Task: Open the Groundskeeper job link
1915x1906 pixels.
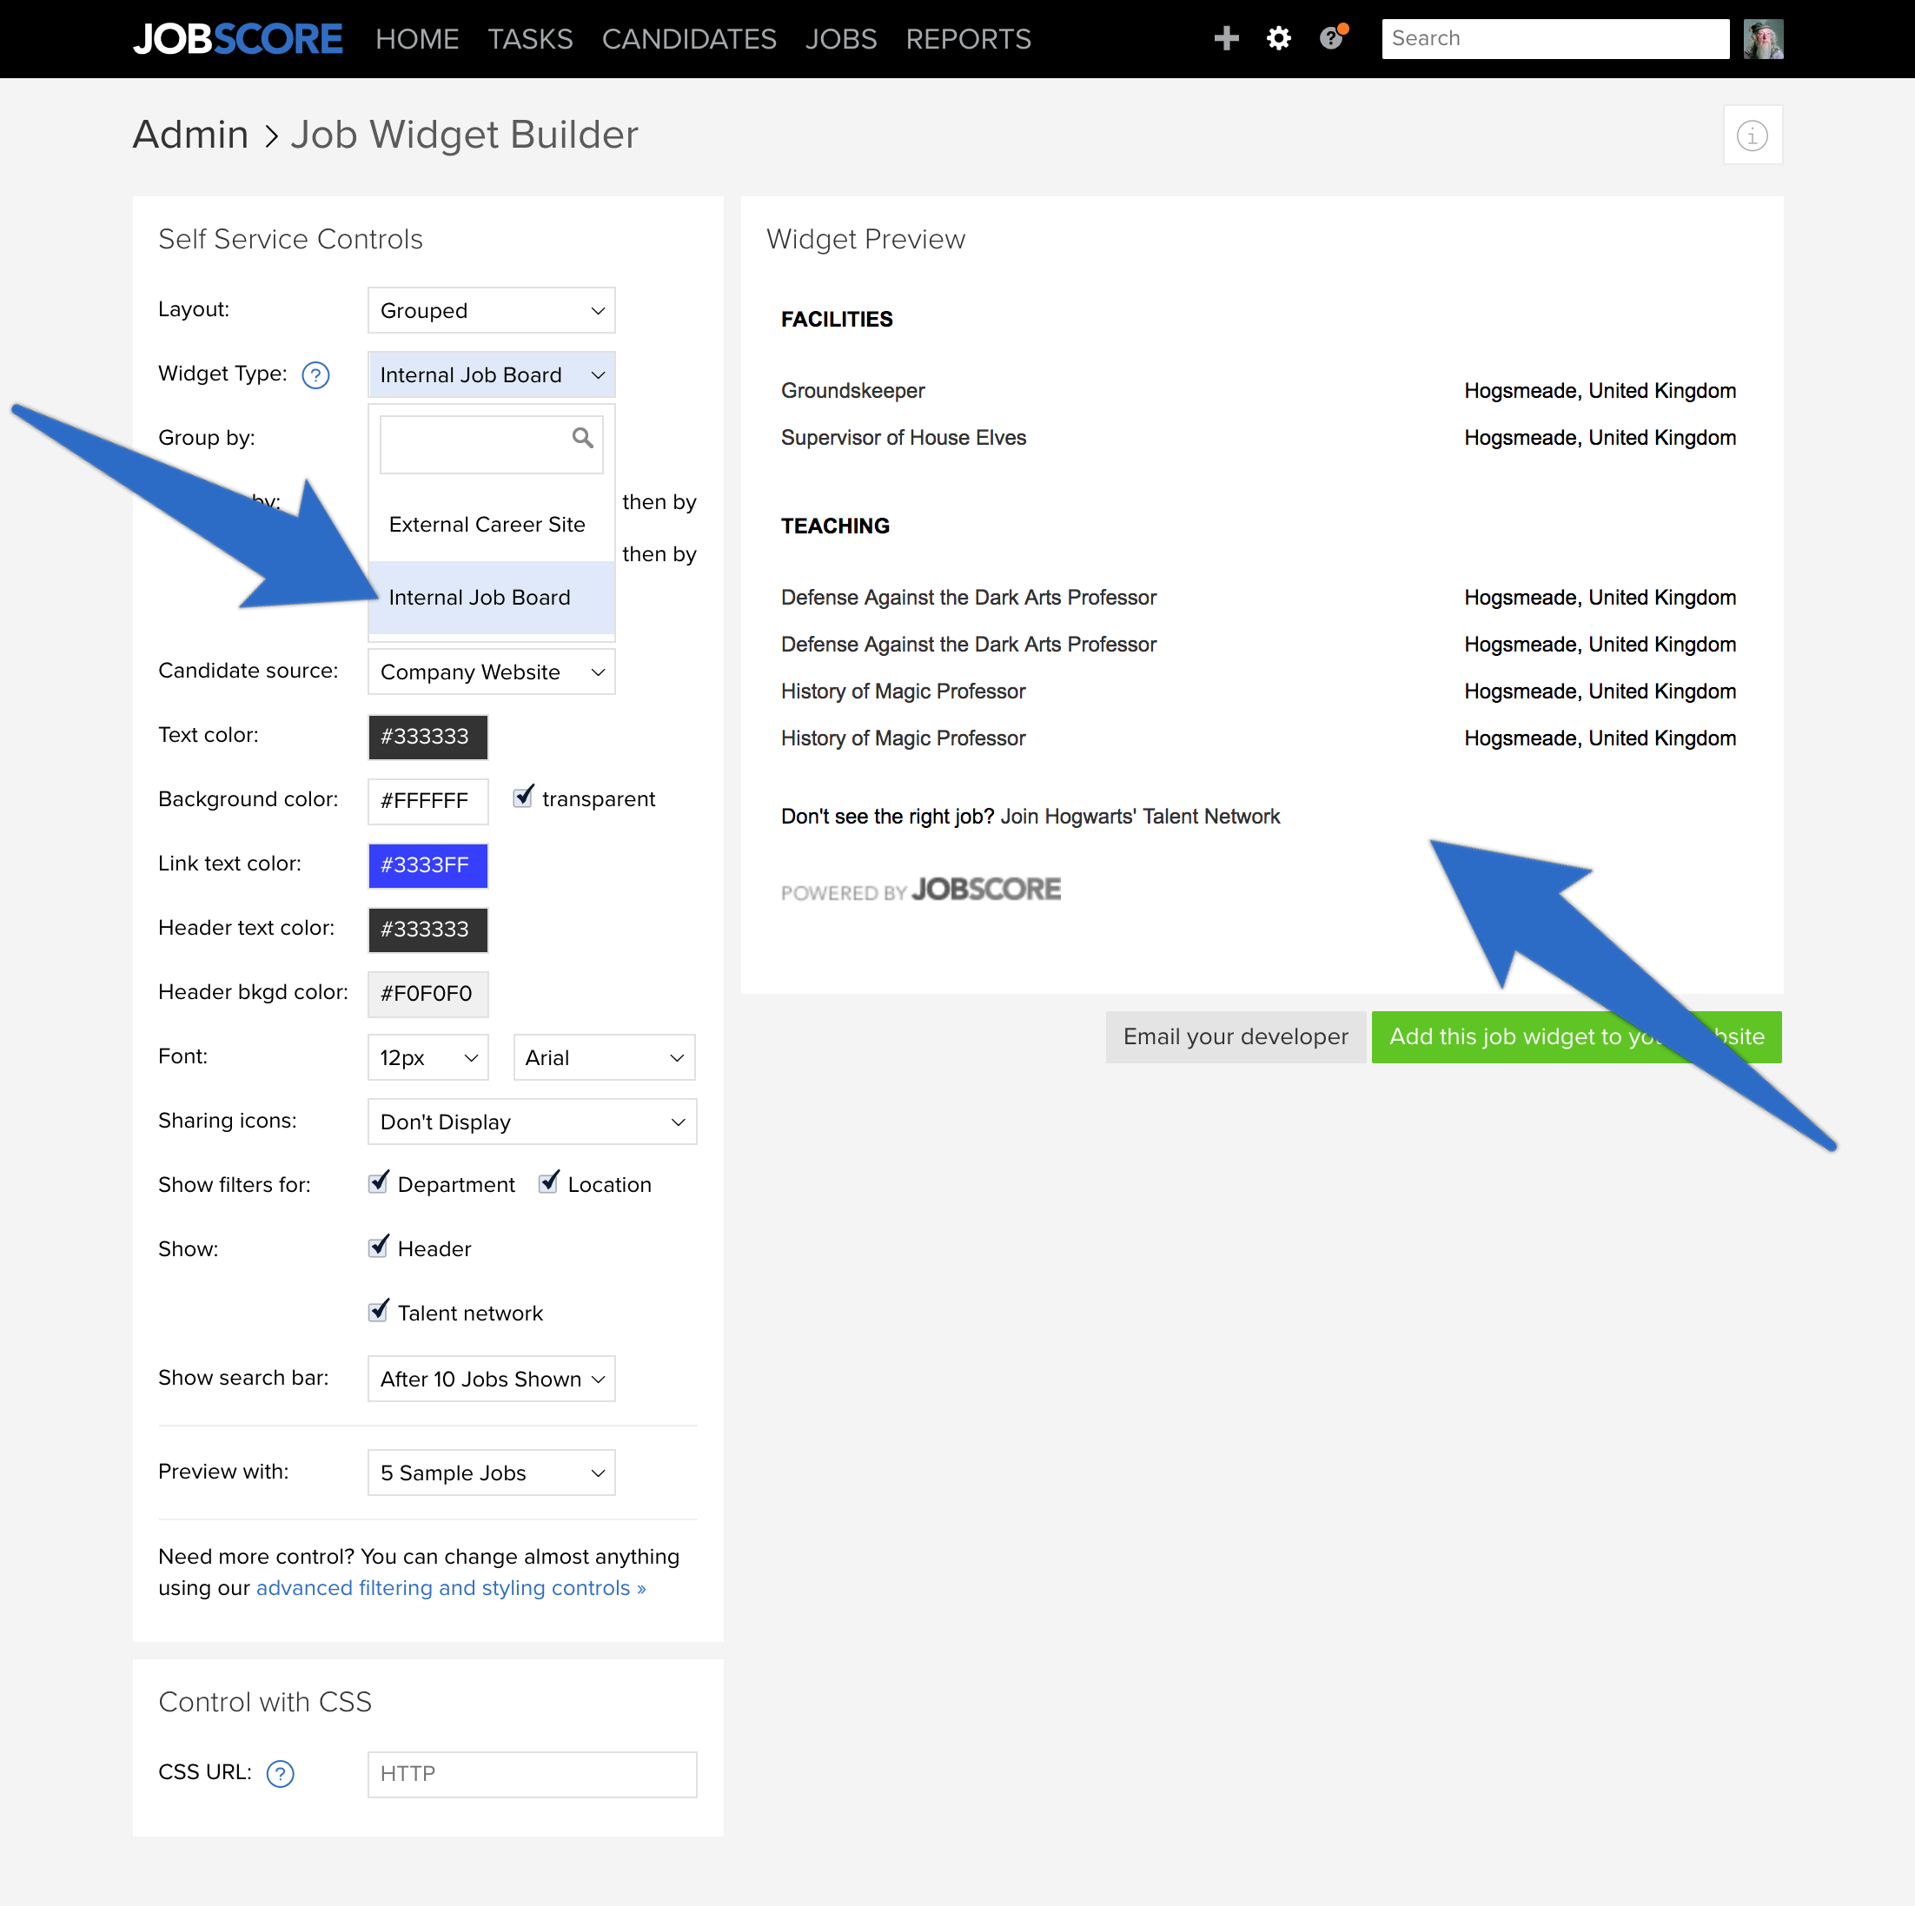Action: [x=852, y=391]
